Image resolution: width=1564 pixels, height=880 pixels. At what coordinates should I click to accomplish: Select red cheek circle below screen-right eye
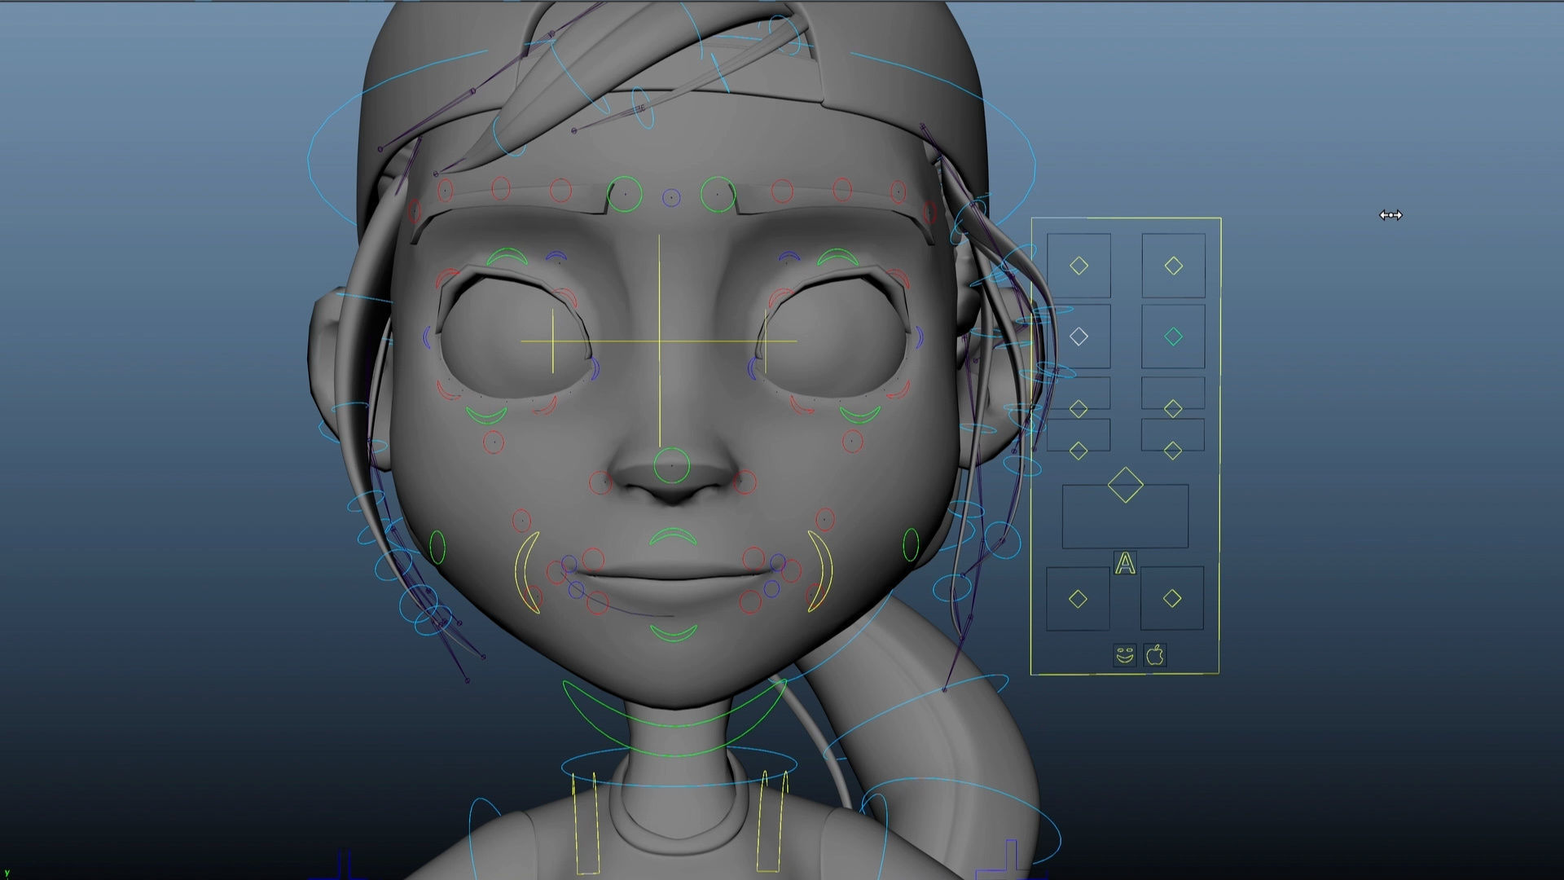tap(852, 442)
